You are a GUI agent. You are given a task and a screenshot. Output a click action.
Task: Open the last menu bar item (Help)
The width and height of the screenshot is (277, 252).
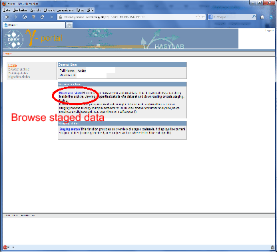(x=90, y=10)
